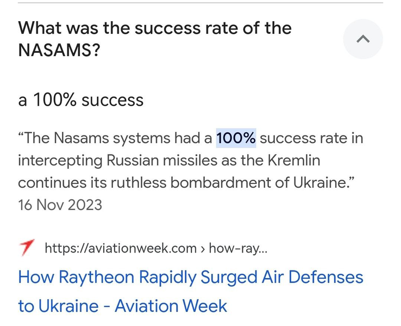Click the breadcrumb '›' separator in the URL
The height and width of the screenshot is (326, 401).
pyautogui.click(x=203, y=249)
